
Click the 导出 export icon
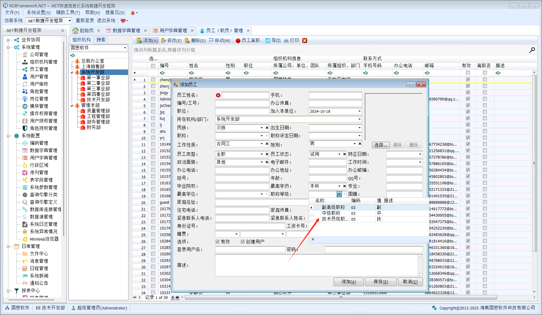click(268, 41)
